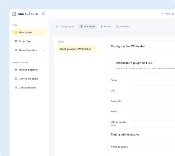Click the SUA AGÊNCIA logo icon
175x156 pixels.
(14, 14)
